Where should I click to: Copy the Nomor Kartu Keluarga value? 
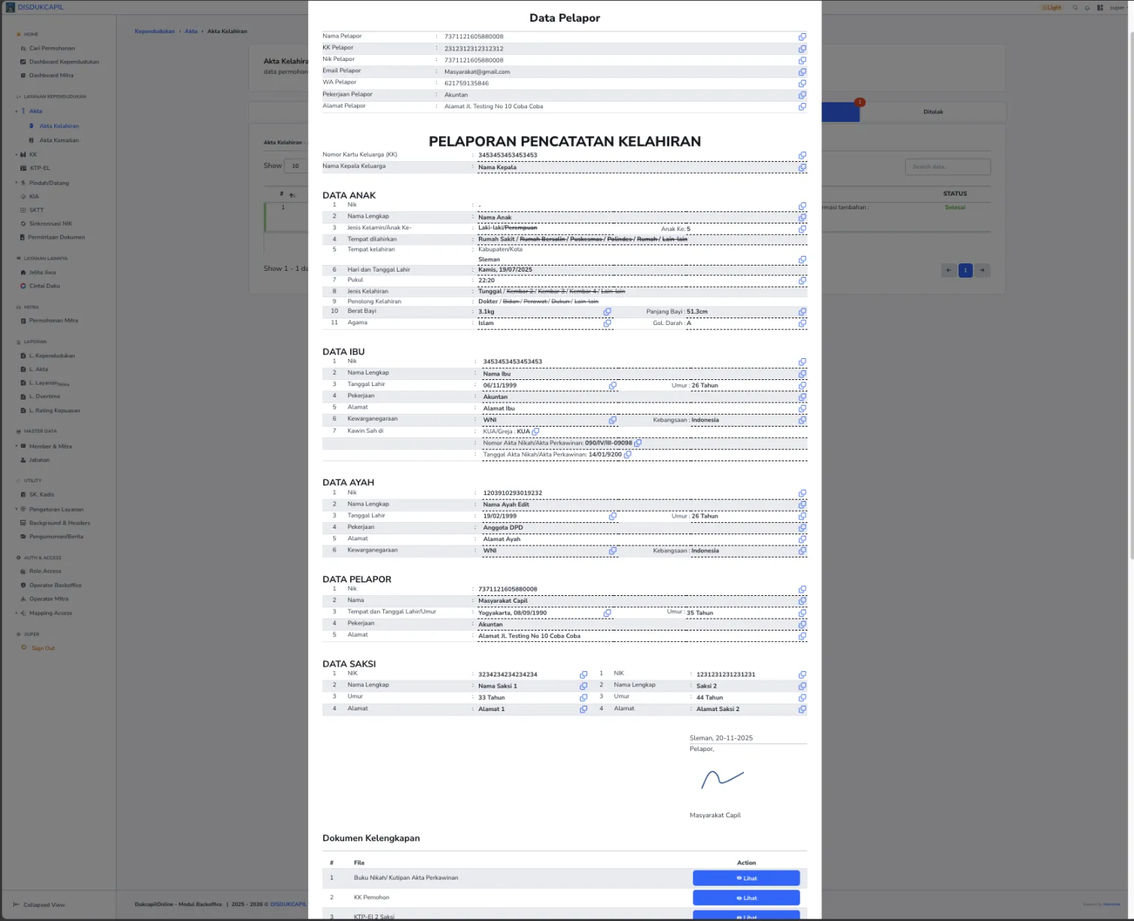point(802,156)
